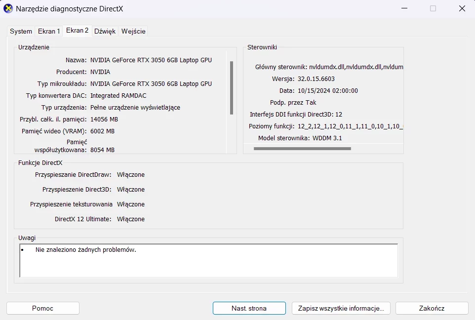Click the Przyspieszanie DirectDraw status text
The height and width of the screenshot is (320, 475).
coord(131,174)
